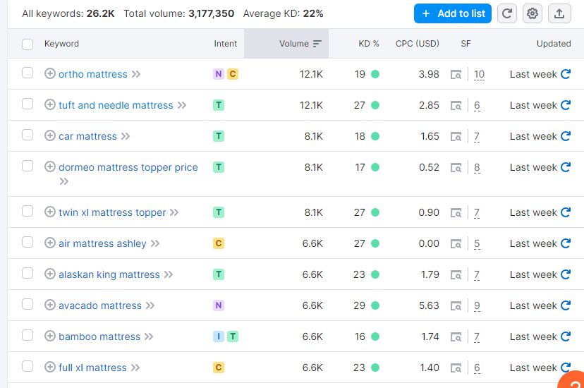Add 'ortho mattress' using plus icon
The height and width of the screenshot is (388, 584).
coord(50,74)
